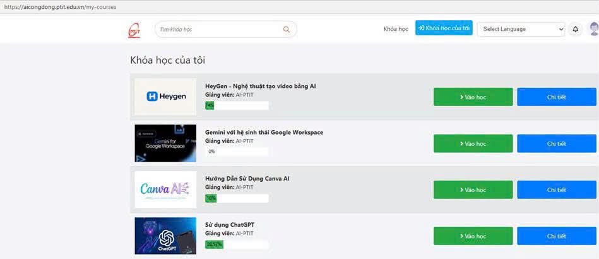This screenshot has height=259, width=599.
Task: Open the Khóa học của tôi button
Action: point(444,28)
